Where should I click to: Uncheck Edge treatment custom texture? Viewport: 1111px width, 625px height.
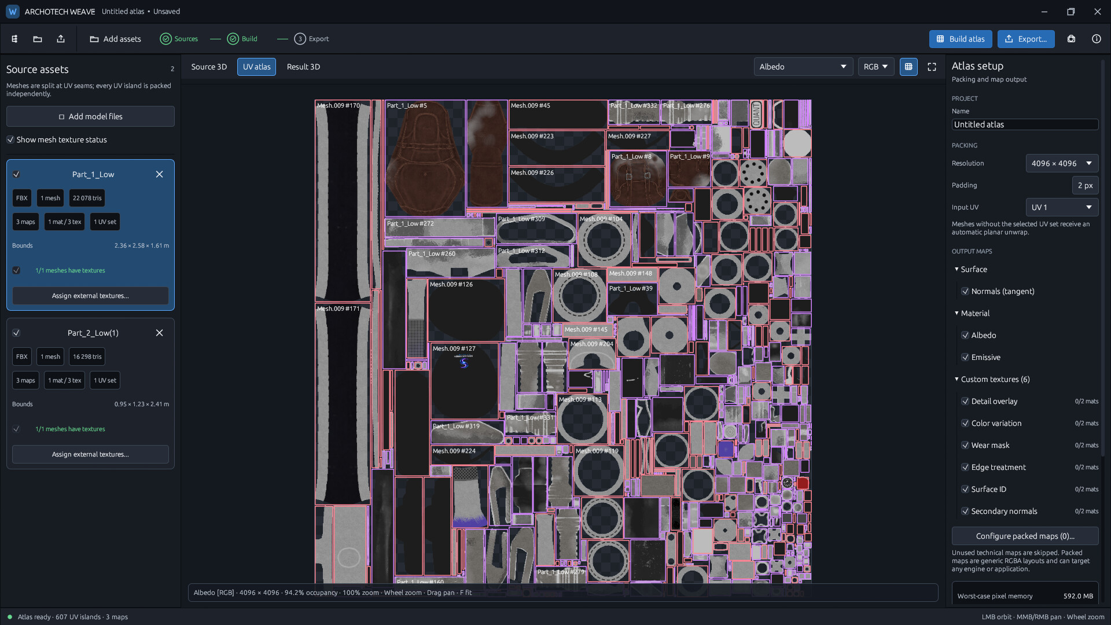(965, 467)
